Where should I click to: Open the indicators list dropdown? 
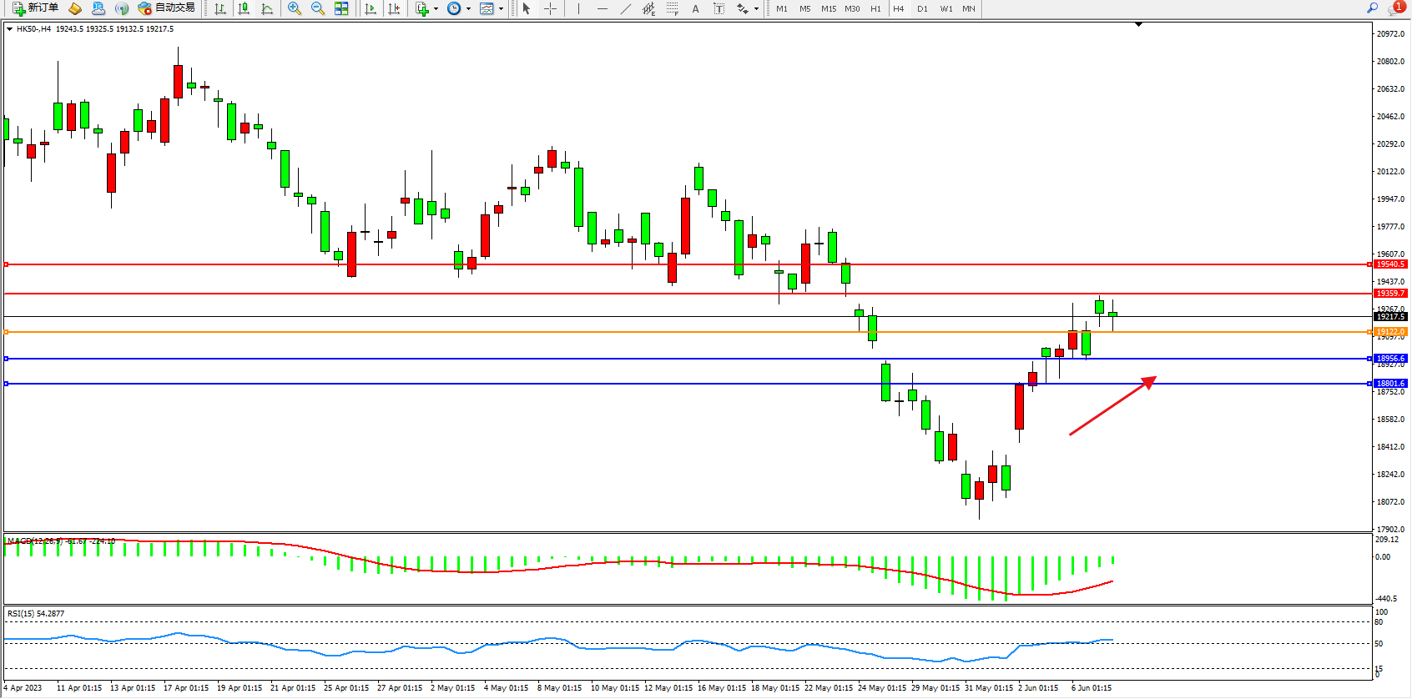tap(436, 8)
